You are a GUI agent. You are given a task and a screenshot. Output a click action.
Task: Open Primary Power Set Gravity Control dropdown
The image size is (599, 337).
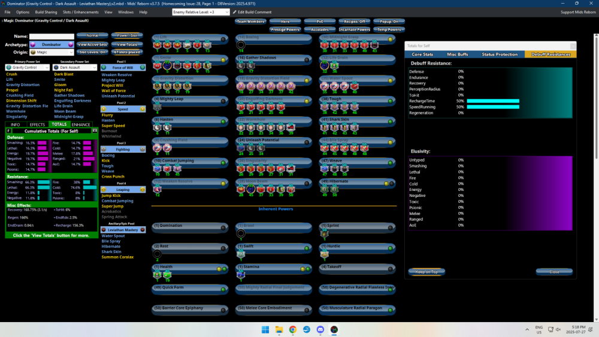click(28, 68)
